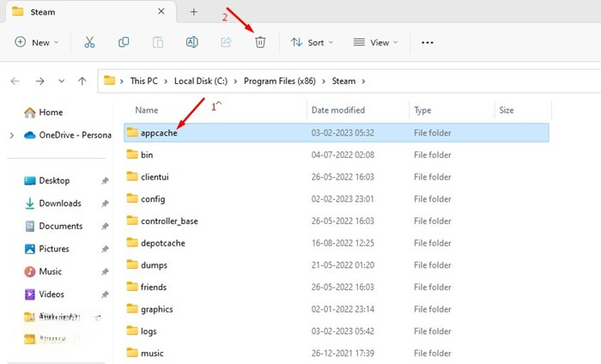Open Music in Quick access sidebar

(x=43, y=271)
